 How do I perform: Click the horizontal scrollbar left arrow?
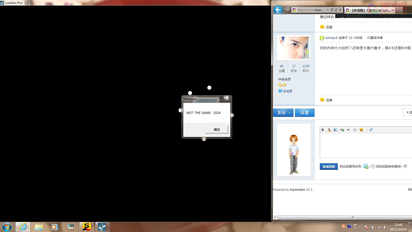(275, 217)
